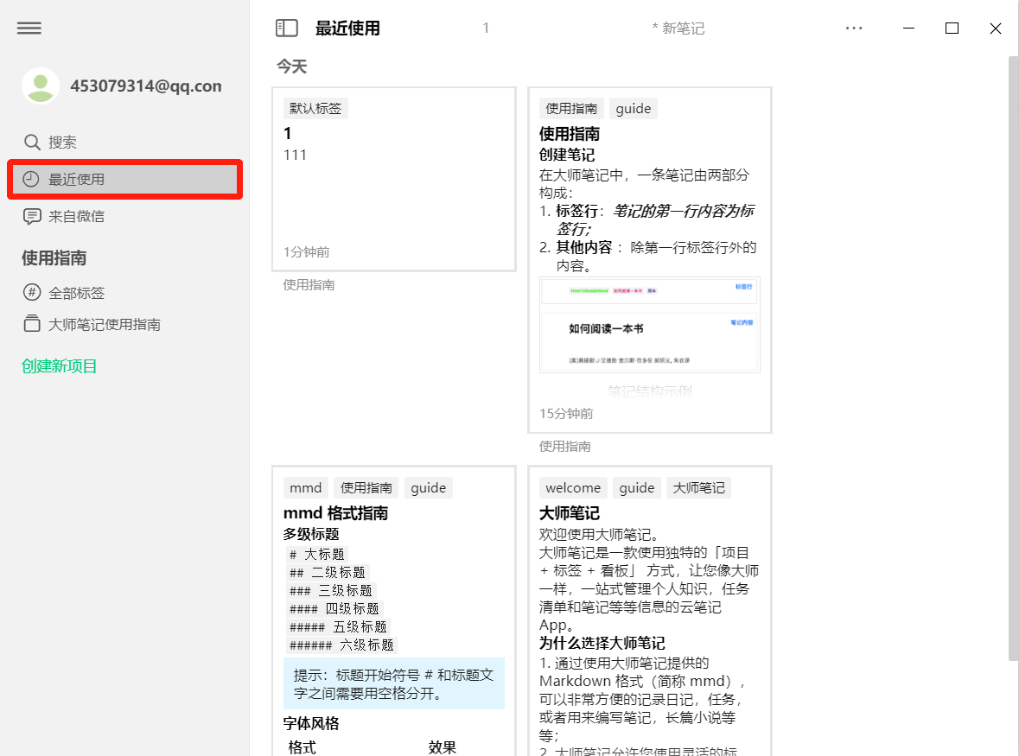Click the 为什么选择大师笔记 subheading
The width and height of the screenshot is (1019, 756).
[x=602, y=643]
